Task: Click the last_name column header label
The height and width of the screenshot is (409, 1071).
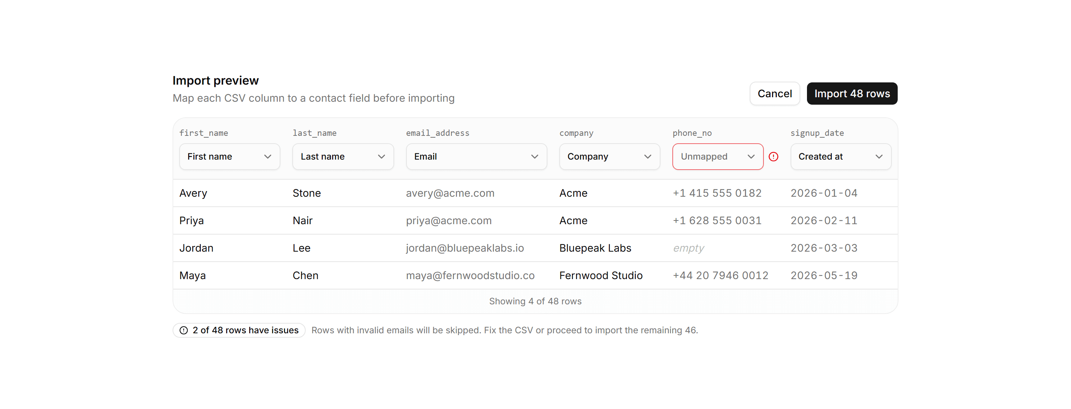Action: coord(314,133)
